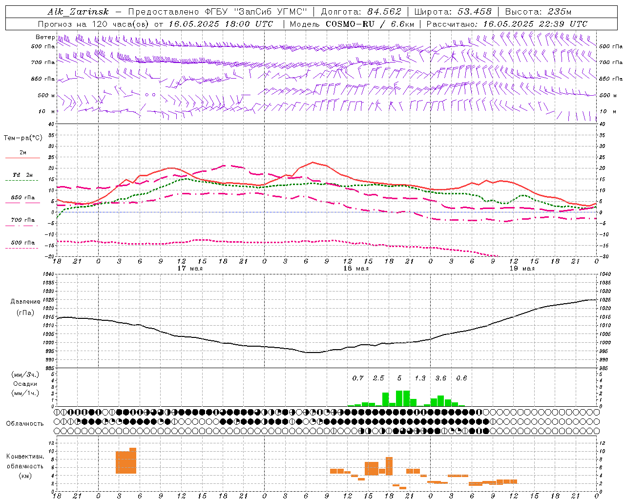
Task: Click the station title Alk_Zarinsk
Action: [x=78, y=12]
